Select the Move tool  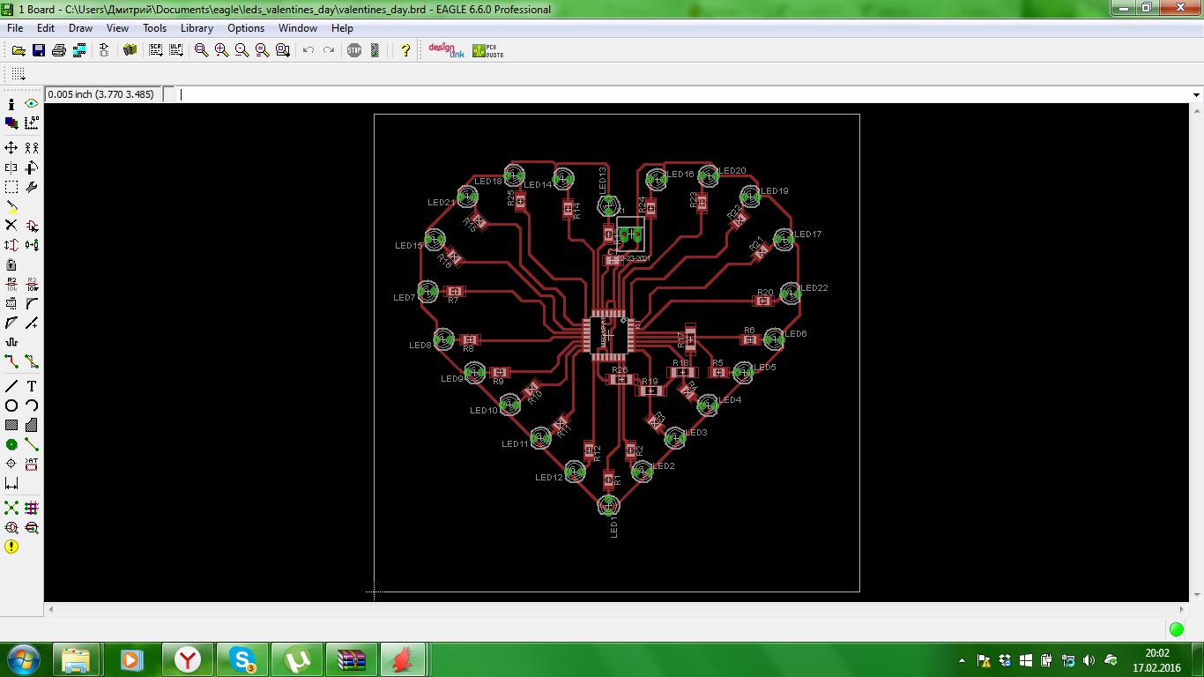[x=11, y=148]
